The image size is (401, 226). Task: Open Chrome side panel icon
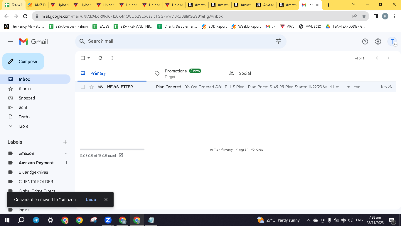376,16
